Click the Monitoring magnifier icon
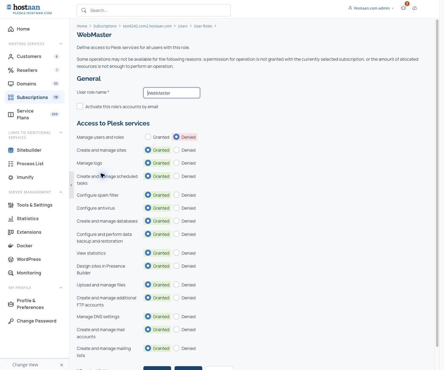Viewport: 444px width, 370px height. point(11,273)
